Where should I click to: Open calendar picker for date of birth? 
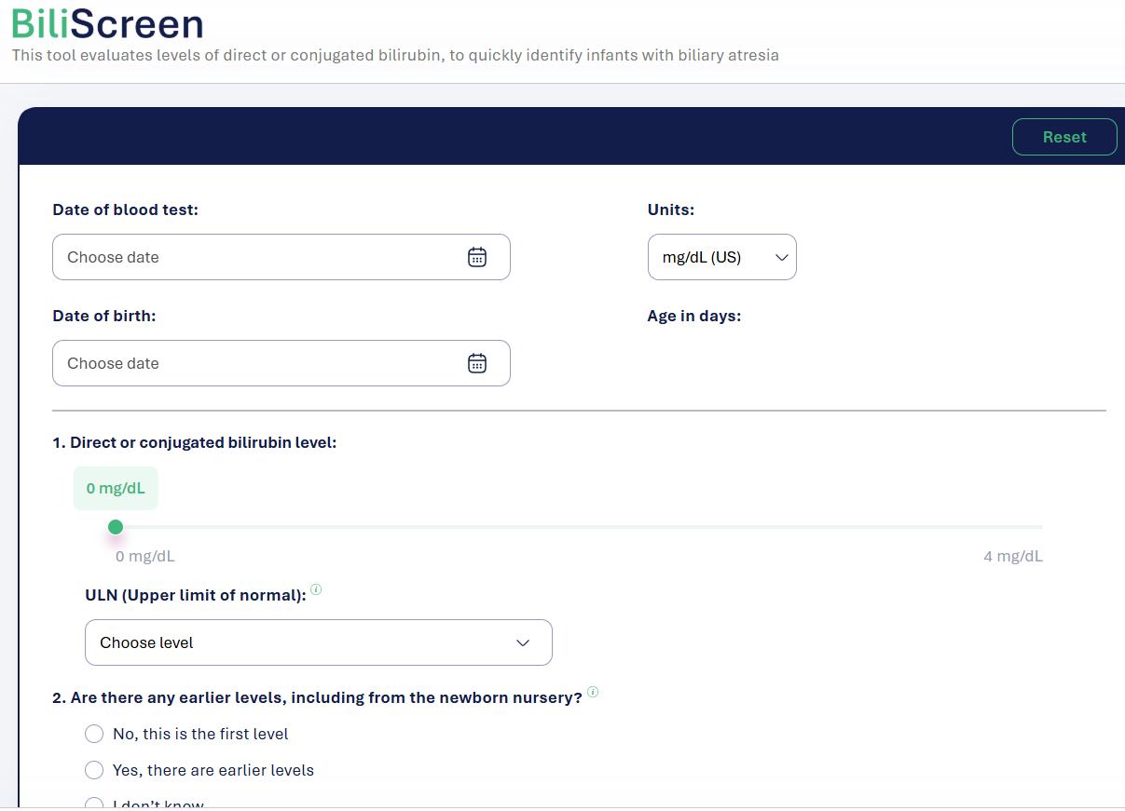click(477, 363)
